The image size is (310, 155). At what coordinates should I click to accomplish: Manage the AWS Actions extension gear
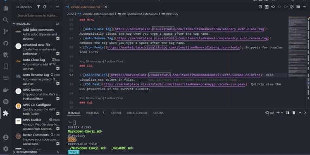tap(58, 98)
